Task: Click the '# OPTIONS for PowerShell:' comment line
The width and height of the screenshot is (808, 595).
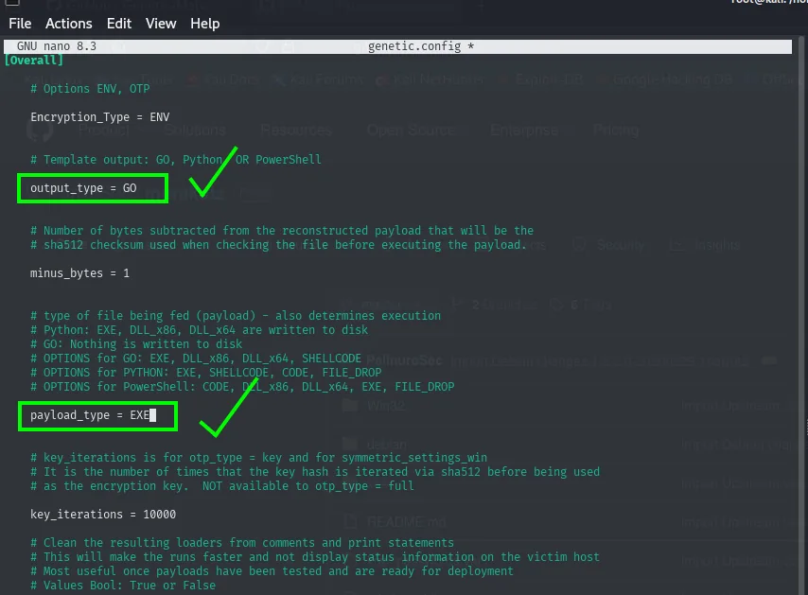Action: pyautogui.click(x=242, y=386)
